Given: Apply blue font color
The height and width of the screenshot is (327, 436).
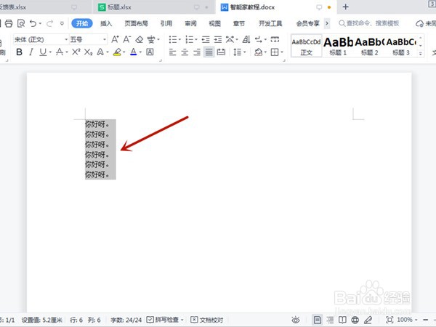Looking at the screenshot, I should 134,52.
